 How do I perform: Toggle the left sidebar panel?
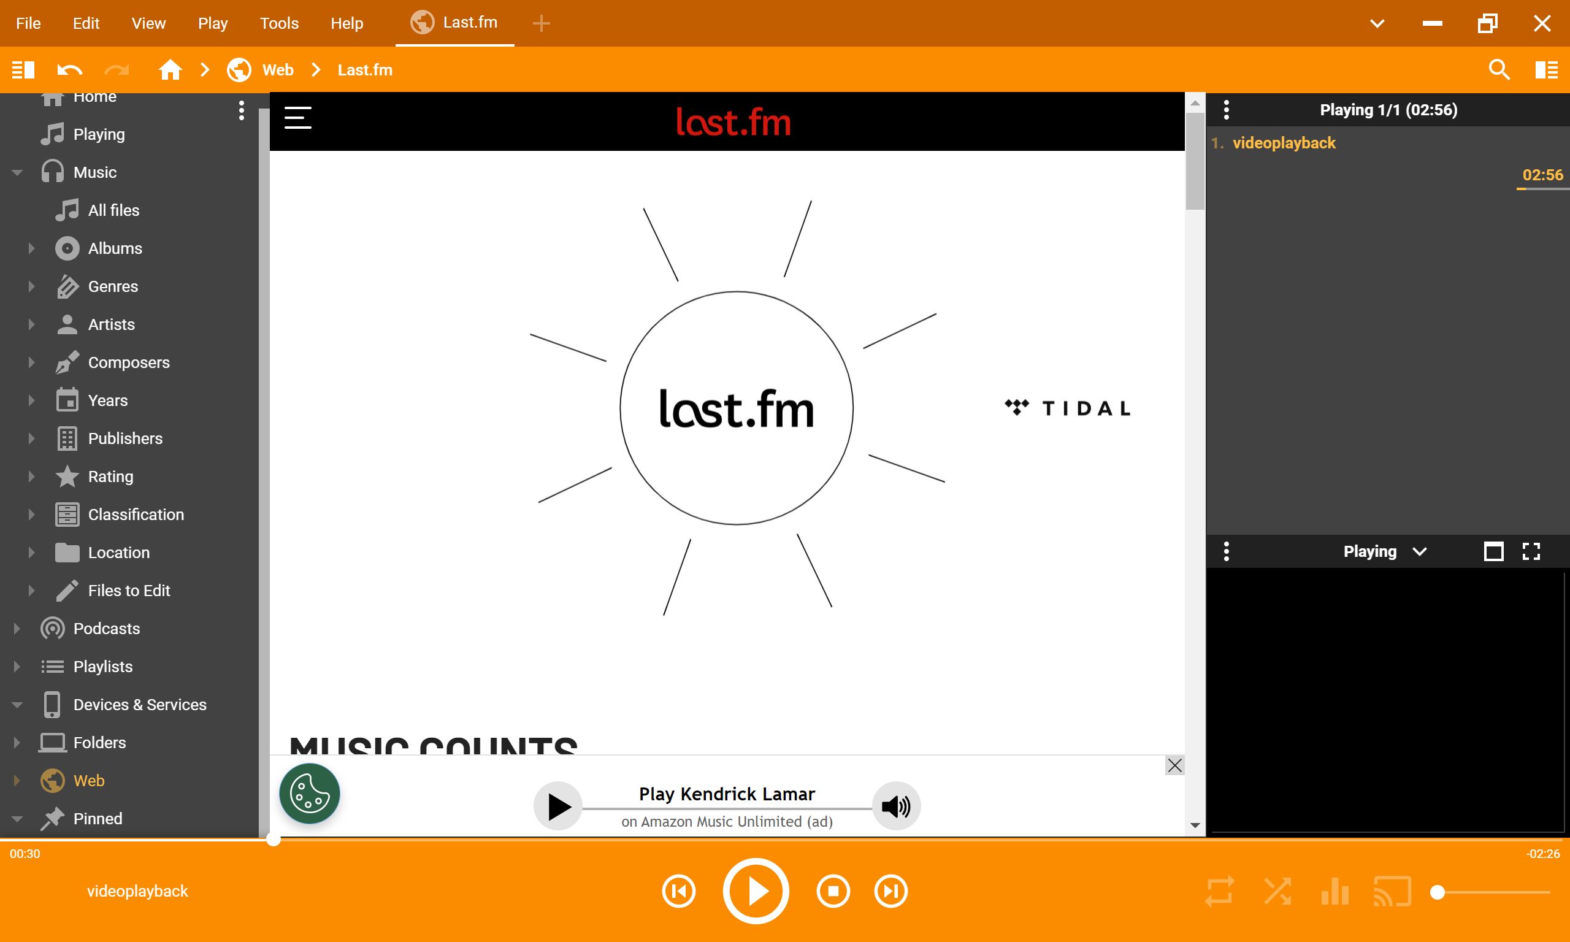coord(23,70)
